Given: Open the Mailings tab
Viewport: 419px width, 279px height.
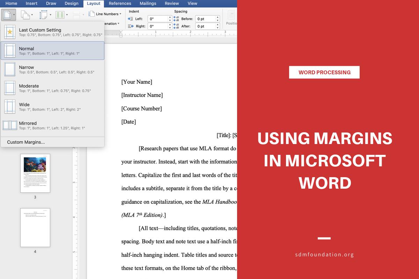Looking at the screenshot, I should pyautogui.click(x=148, y=3).
